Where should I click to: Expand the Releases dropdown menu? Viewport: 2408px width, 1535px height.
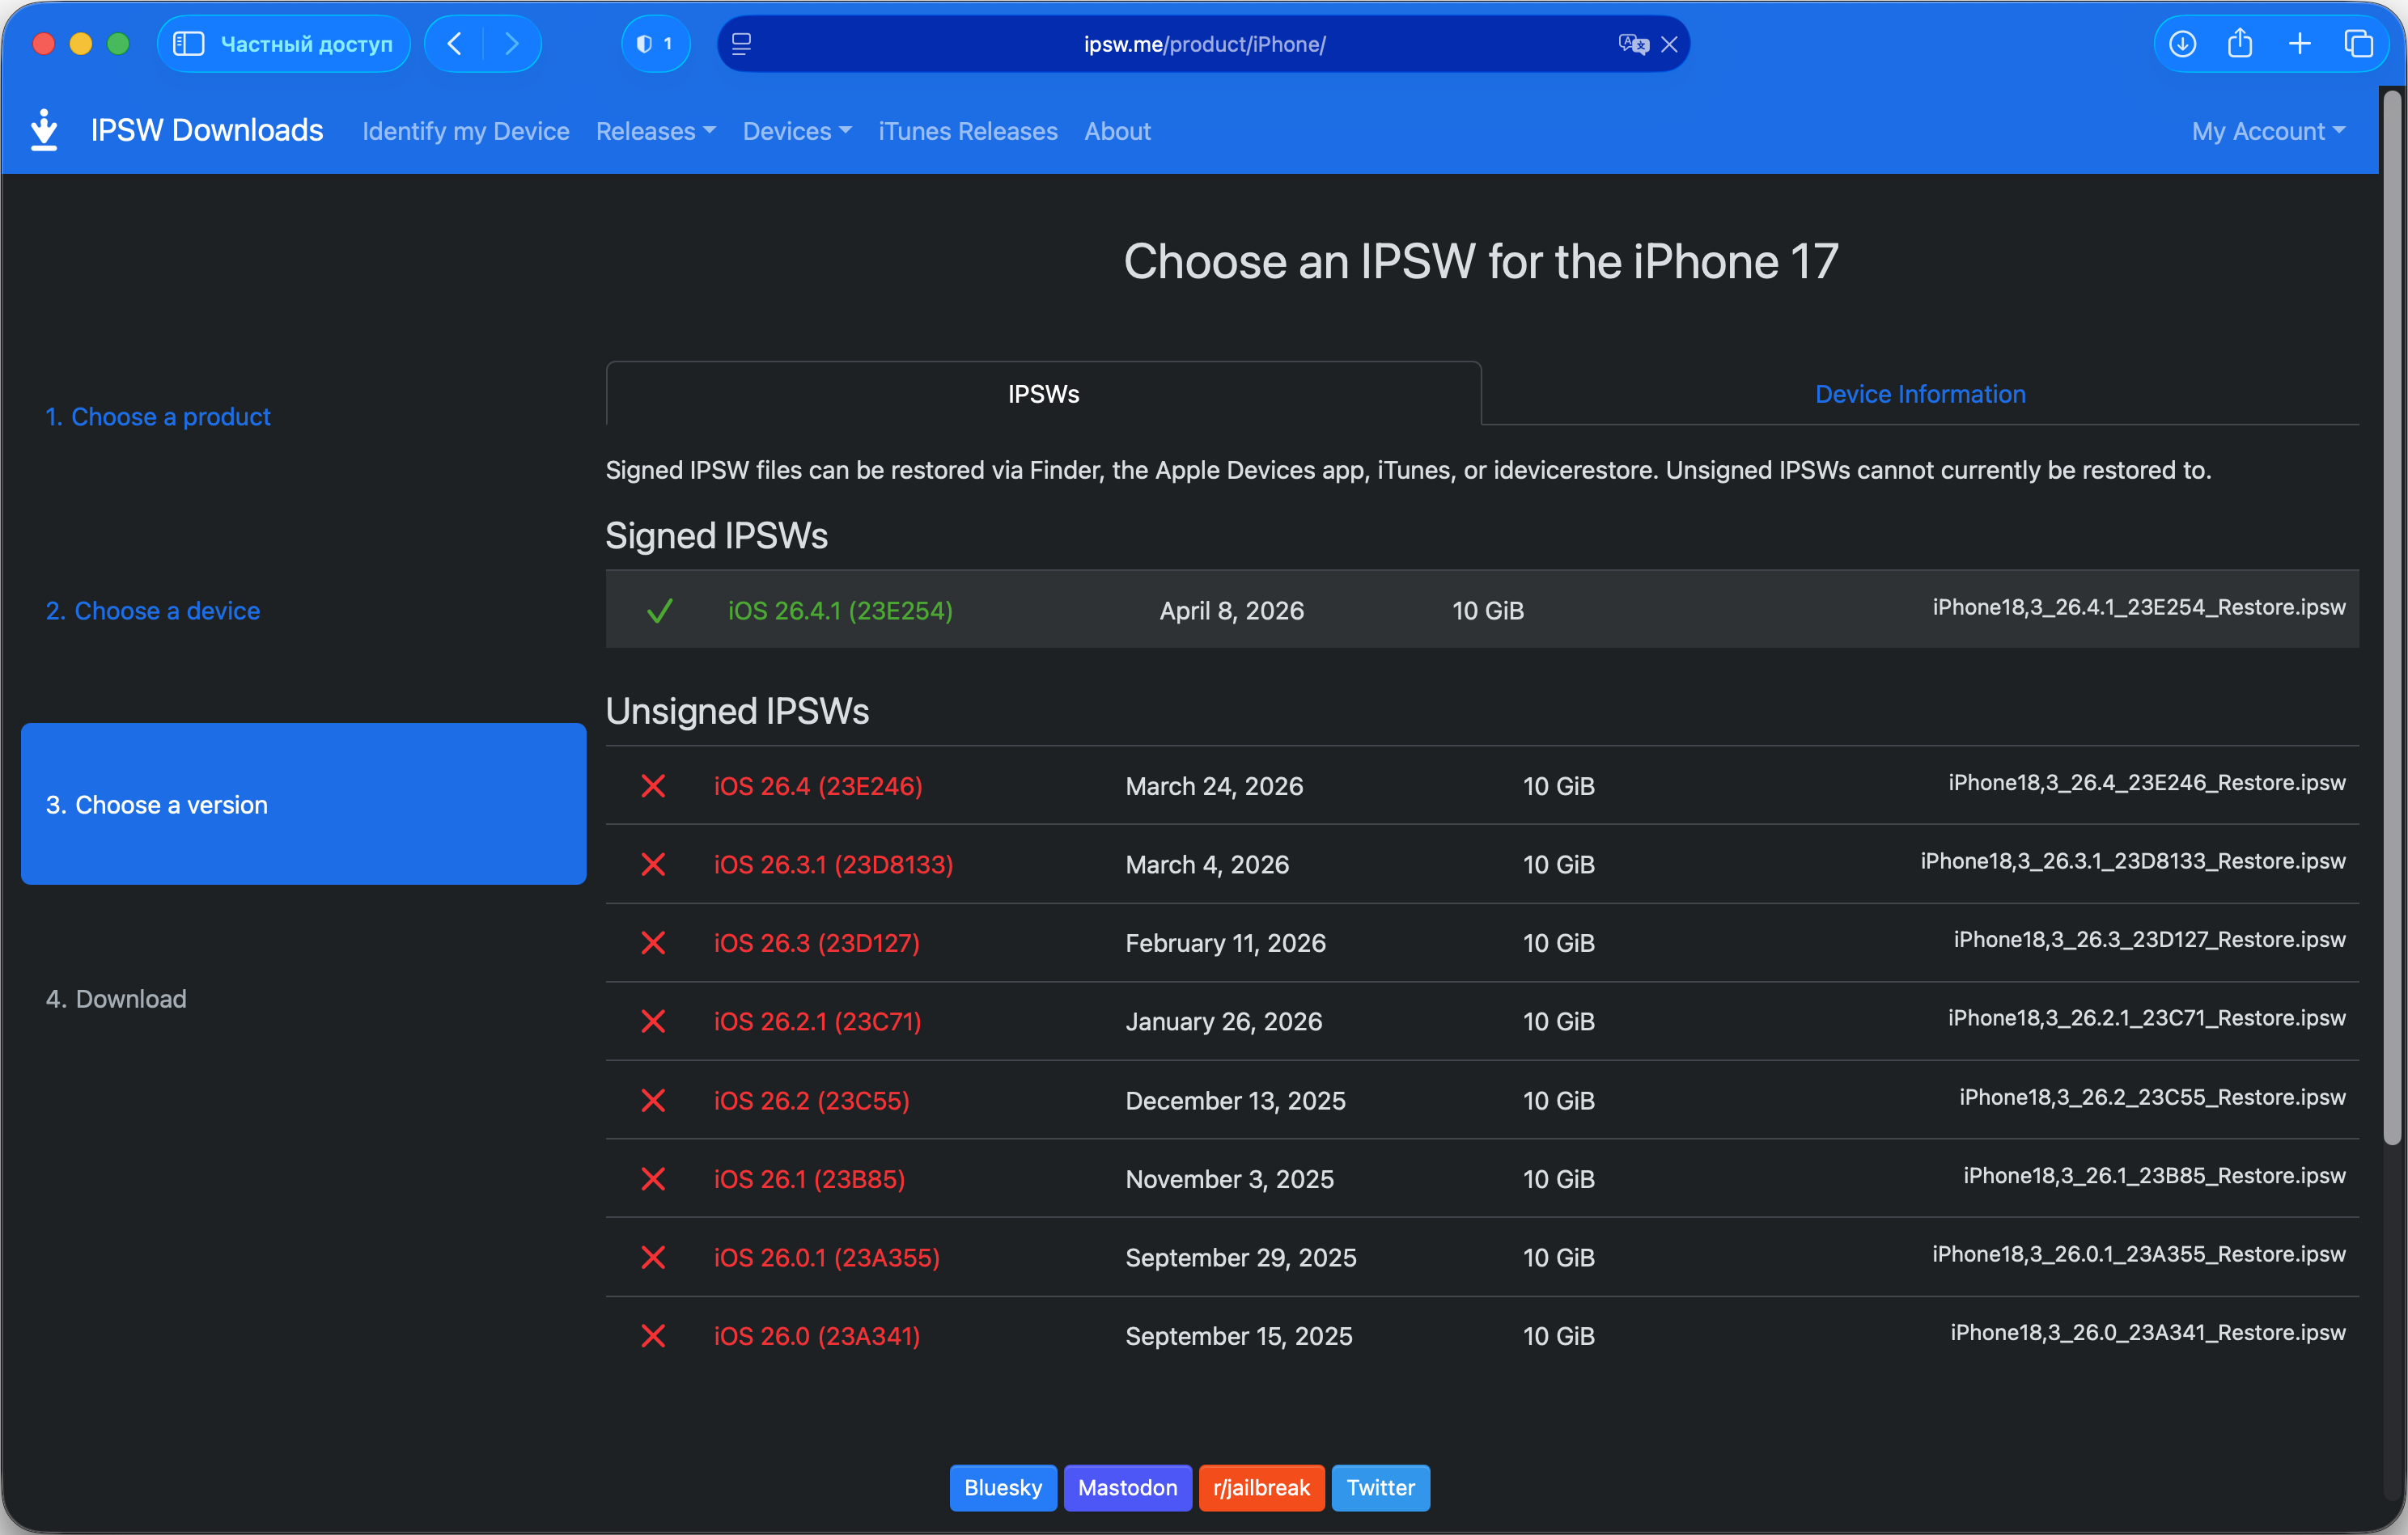[655, 131]
